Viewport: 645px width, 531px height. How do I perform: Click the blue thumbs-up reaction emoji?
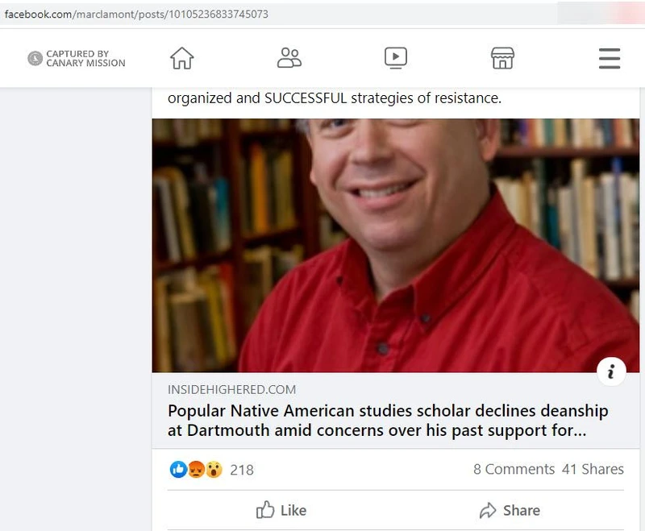click(178, 469)
